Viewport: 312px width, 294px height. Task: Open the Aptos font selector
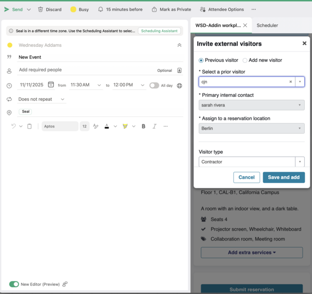(x=60, y=126)
